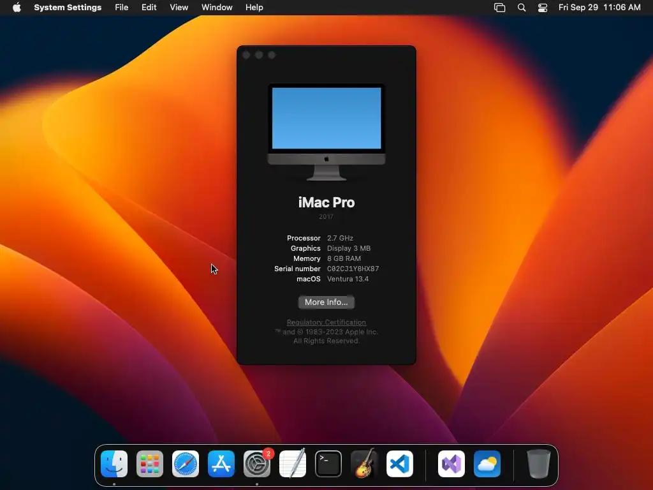This screenshot has height=490, width=653.
Task: Open Spotlight search magnifier icon
Action: [522, 8]
